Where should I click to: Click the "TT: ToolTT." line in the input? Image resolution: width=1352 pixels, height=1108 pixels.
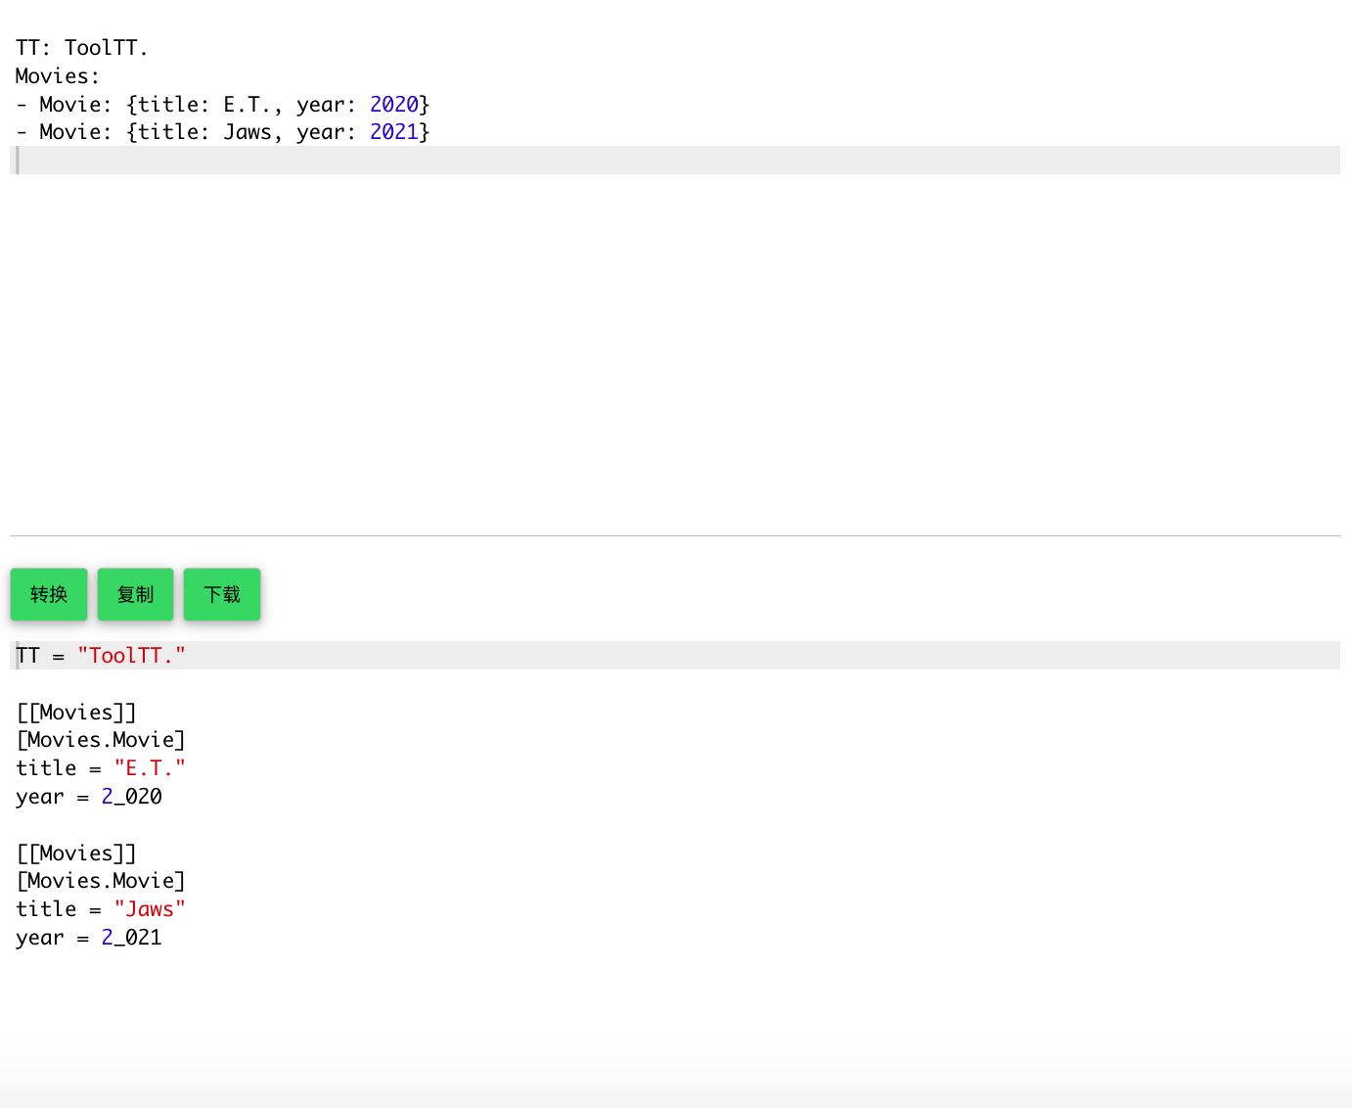point(82,47)
